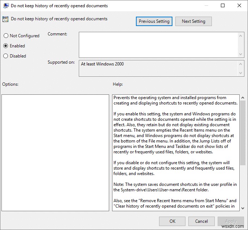Click the Options list box
The height and width of the screenshot is (230, 248).
click(x=55, y=153)
